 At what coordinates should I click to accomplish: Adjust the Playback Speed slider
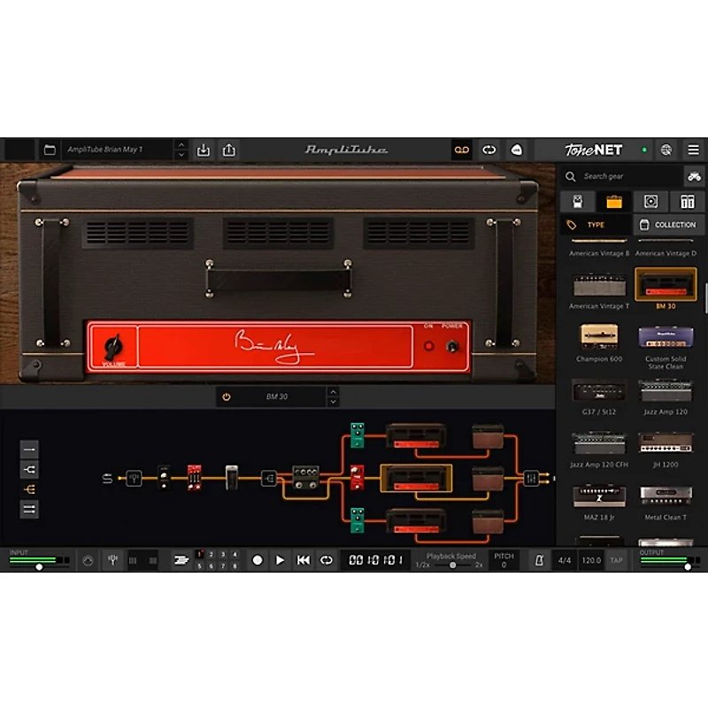(452, 565)
